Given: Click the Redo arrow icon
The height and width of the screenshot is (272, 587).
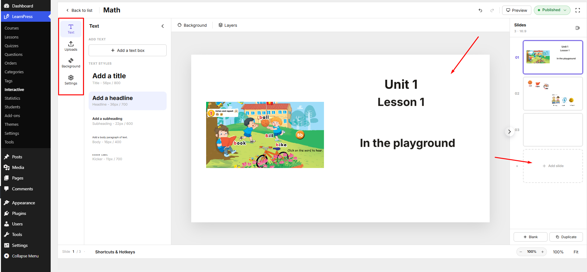Looking at the screenshot, I should 492,10.
